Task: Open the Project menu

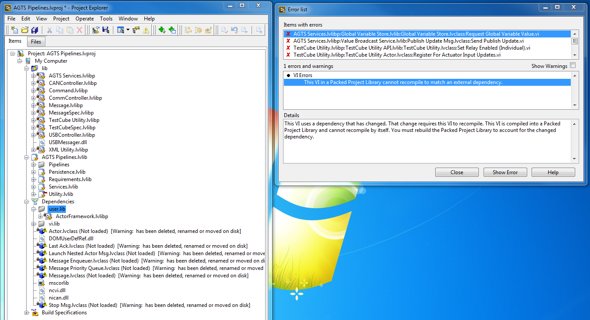Action: tap(61, 19)
